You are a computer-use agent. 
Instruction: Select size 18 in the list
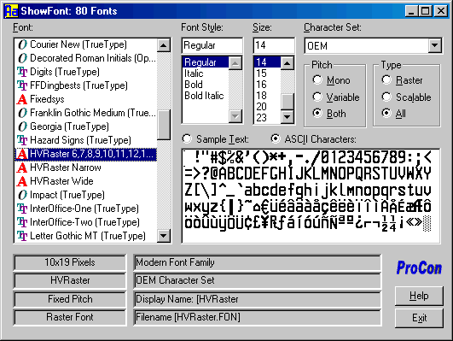coord(267,96)
